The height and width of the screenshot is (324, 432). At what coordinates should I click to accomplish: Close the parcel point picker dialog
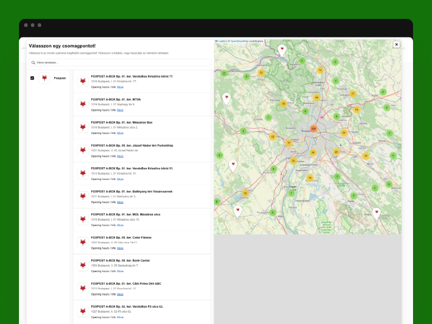pyautogui.click(x=396, y=45)
